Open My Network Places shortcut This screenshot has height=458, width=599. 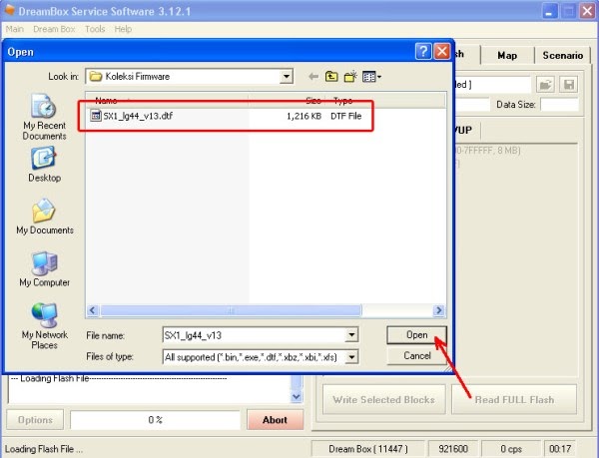click(x=44, y=326)
